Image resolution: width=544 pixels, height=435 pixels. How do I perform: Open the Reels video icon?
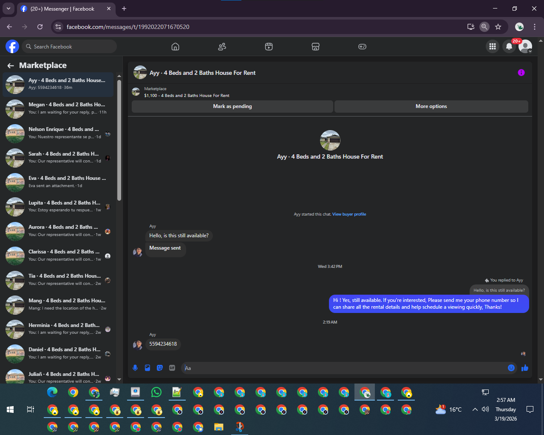269,47
